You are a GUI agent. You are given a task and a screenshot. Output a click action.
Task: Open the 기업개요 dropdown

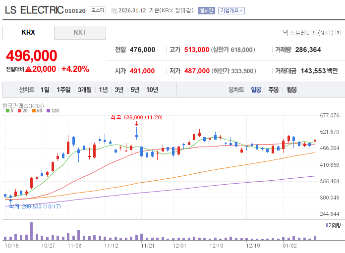[231, 10]
